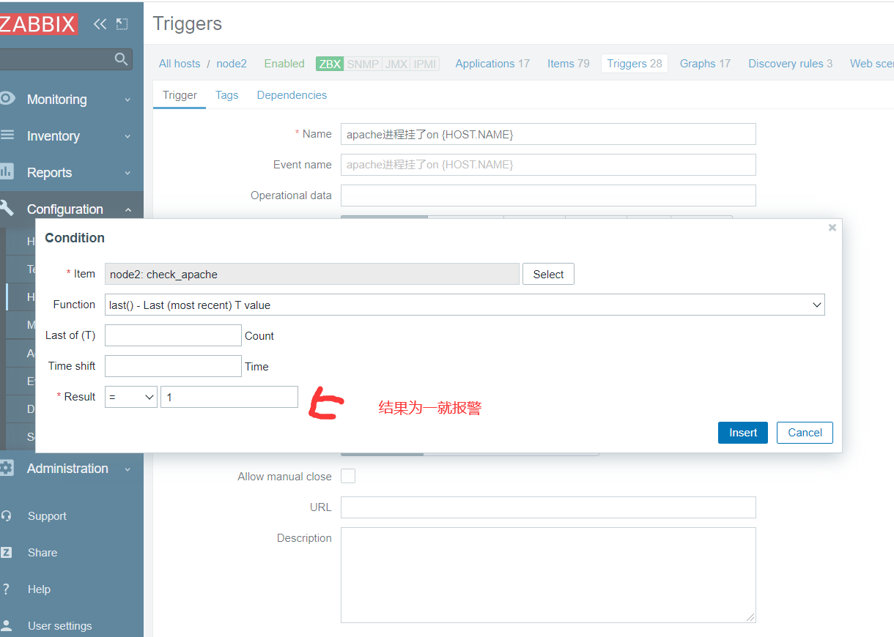The height and width of the screenshot is (637, 894).
Task: Open the All hosts breadcrumb link
Action: (x=180, y=64)
